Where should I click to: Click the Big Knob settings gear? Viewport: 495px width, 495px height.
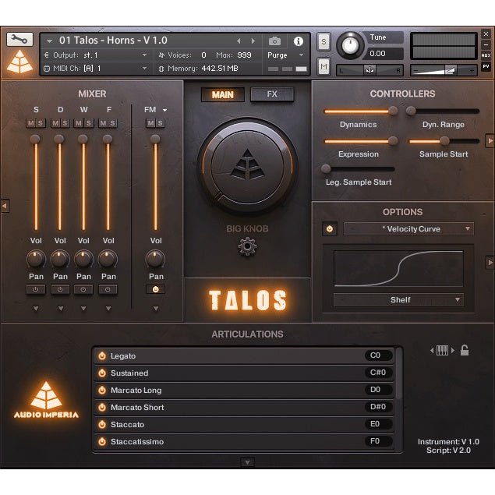(247, 246)
